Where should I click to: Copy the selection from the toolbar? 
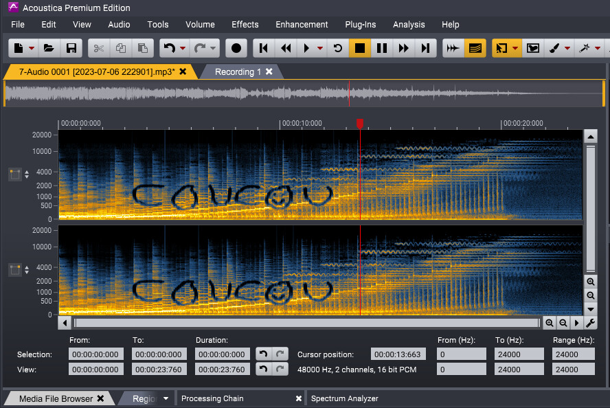pos(121,48)
